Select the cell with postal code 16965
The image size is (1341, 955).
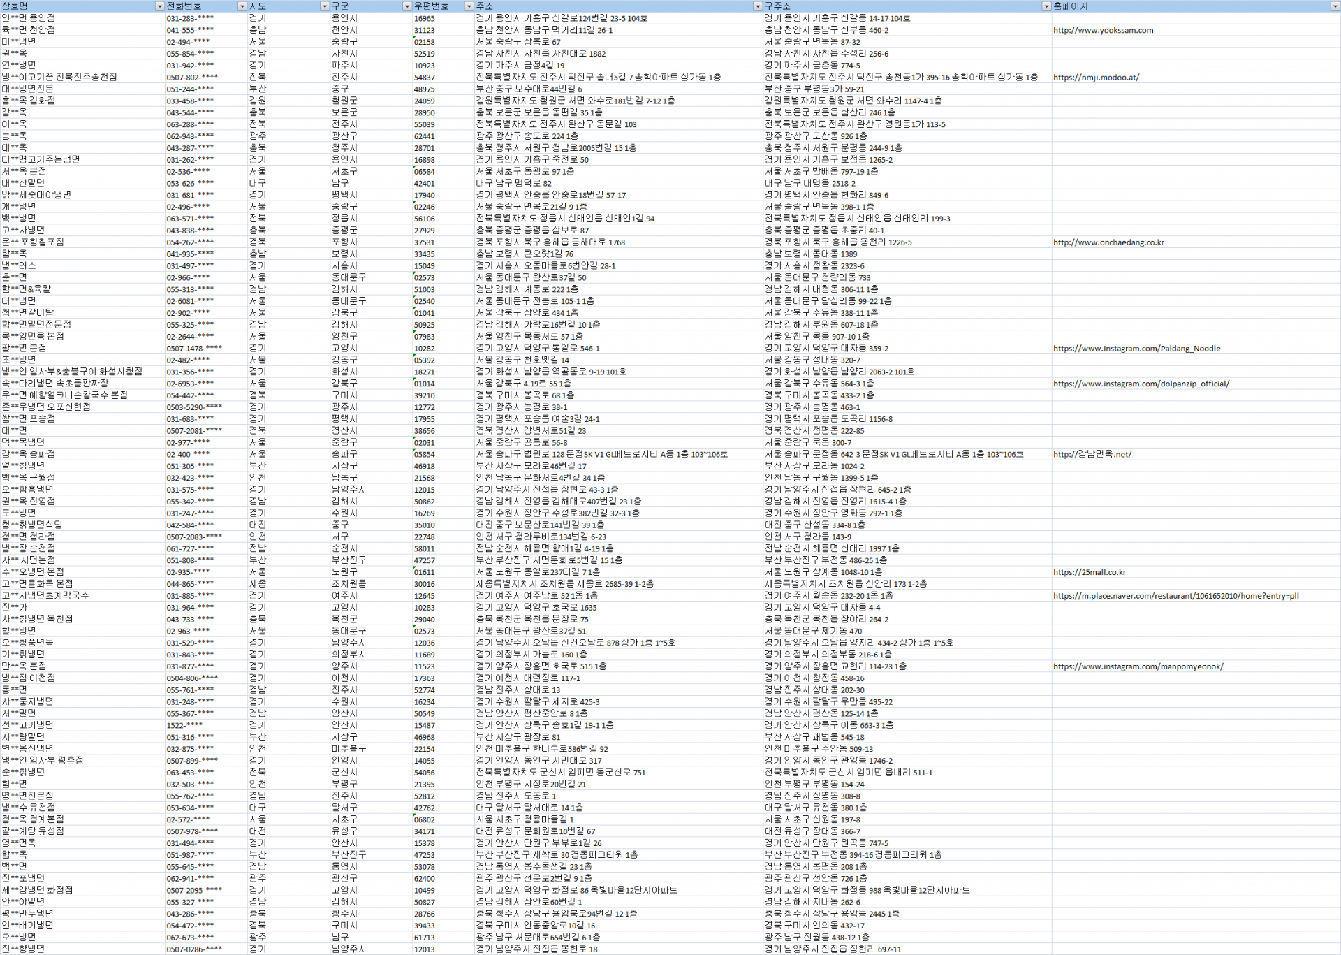(424, 19)
